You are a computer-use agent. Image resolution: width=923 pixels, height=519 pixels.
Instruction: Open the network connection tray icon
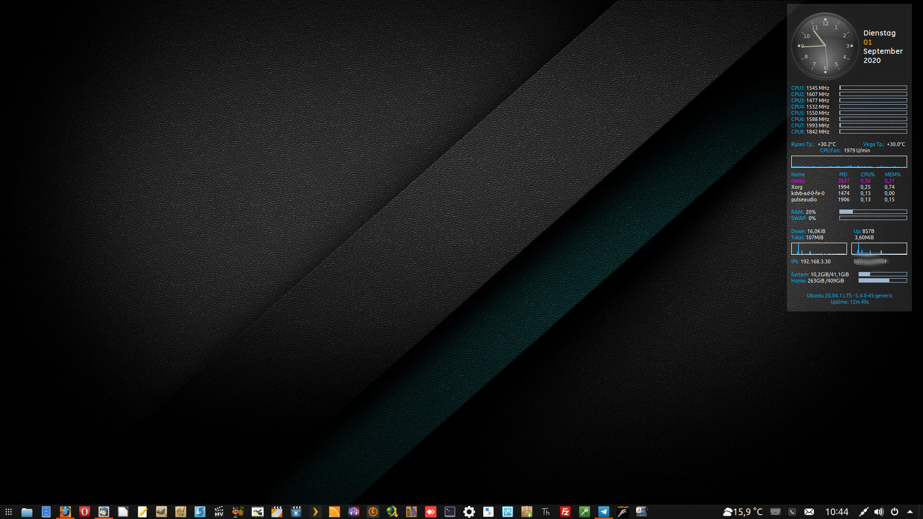pyautogui.click(x=863, y=512)
